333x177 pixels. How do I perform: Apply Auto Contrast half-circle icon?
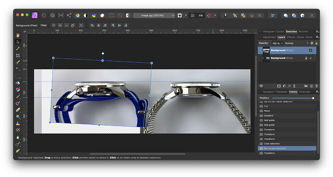point(85,15)
